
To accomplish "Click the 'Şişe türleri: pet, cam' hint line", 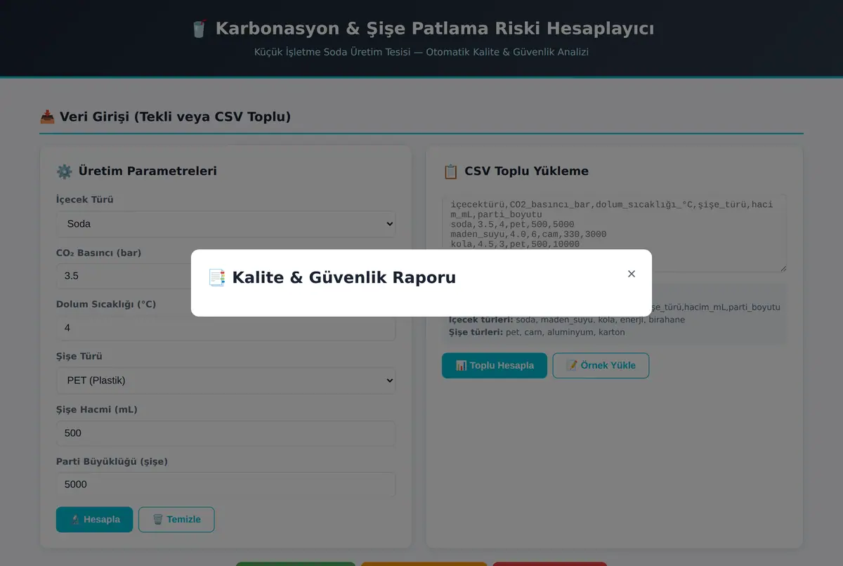I will click(537, 332).
